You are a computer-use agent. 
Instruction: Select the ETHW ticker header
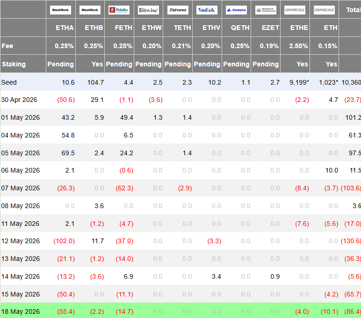[152, 28]
